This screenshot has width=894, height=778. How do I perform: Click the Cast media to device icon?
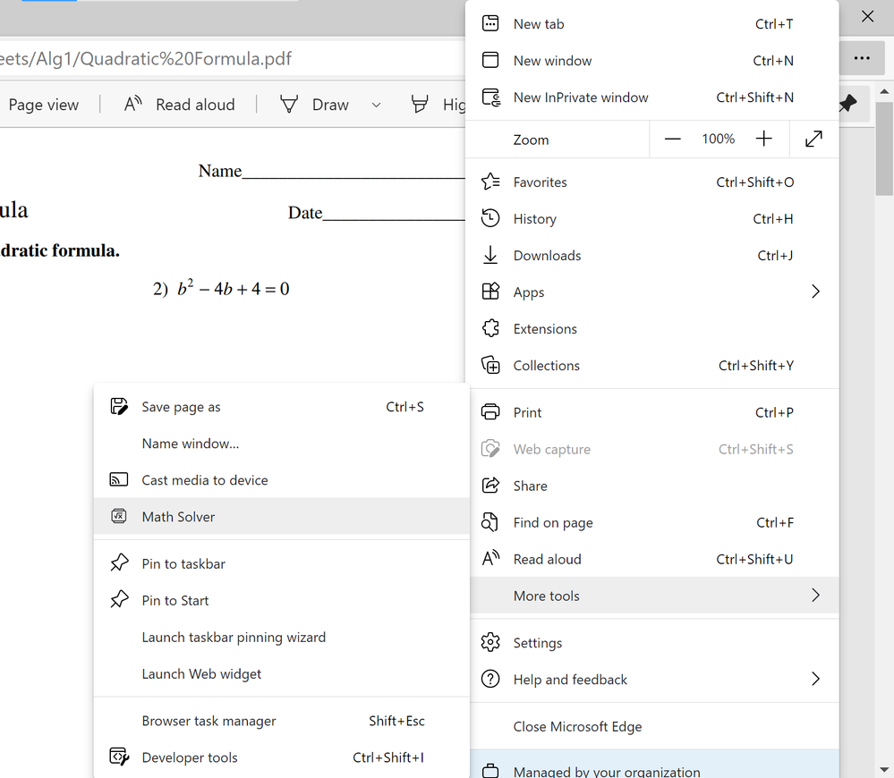(119, 479)
